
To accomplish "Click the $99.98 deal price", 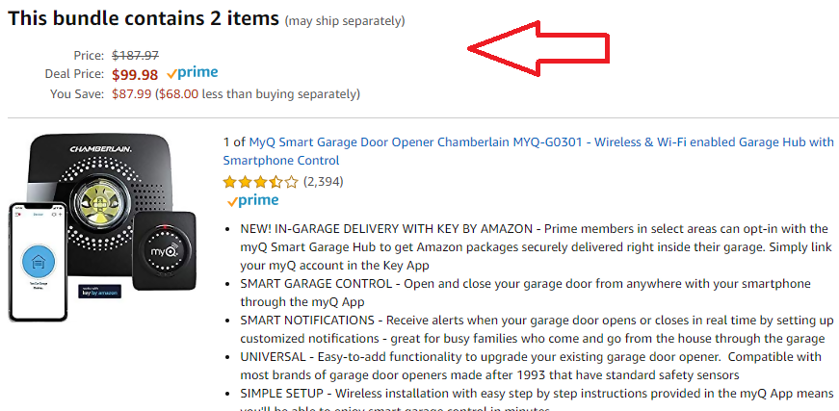I will [x=135, y=75].
